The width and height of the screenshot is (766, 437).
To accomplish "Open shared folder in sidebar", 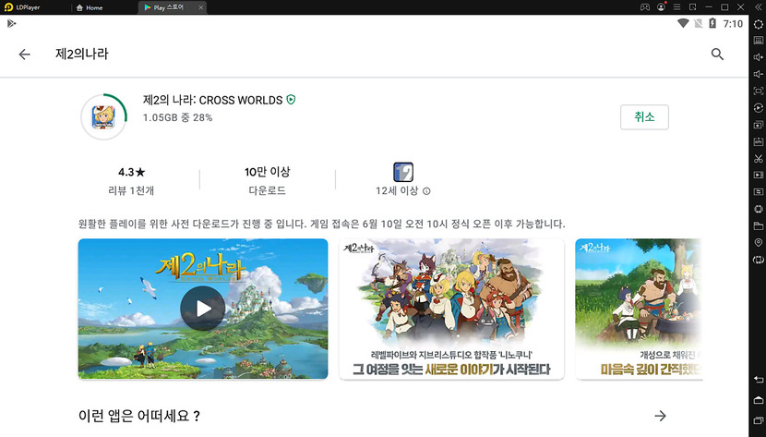I will (x=759, y=225).
